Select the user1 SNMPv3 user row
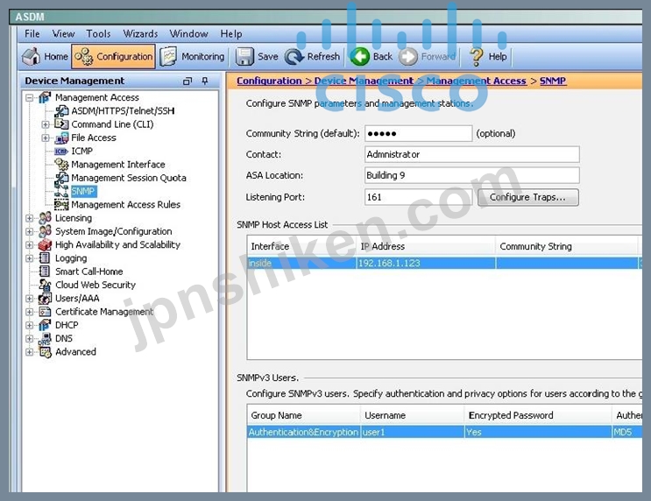 444,432
